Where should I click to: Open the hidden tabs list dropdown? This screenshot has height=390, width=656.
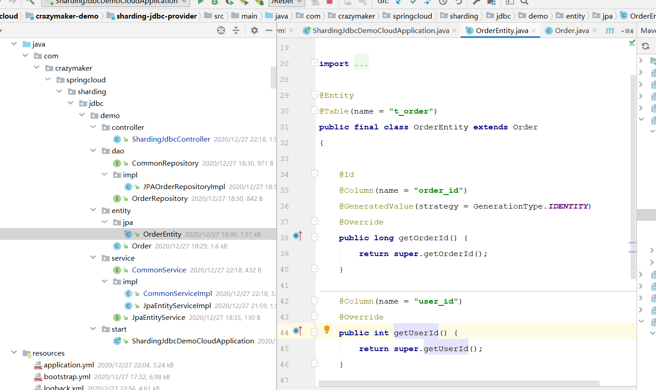pos(628,31)
